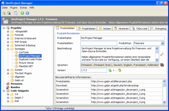Click the scr_devproject_3.png URL cell
Viewport: 169px width, 111px height.
[127, 98]
